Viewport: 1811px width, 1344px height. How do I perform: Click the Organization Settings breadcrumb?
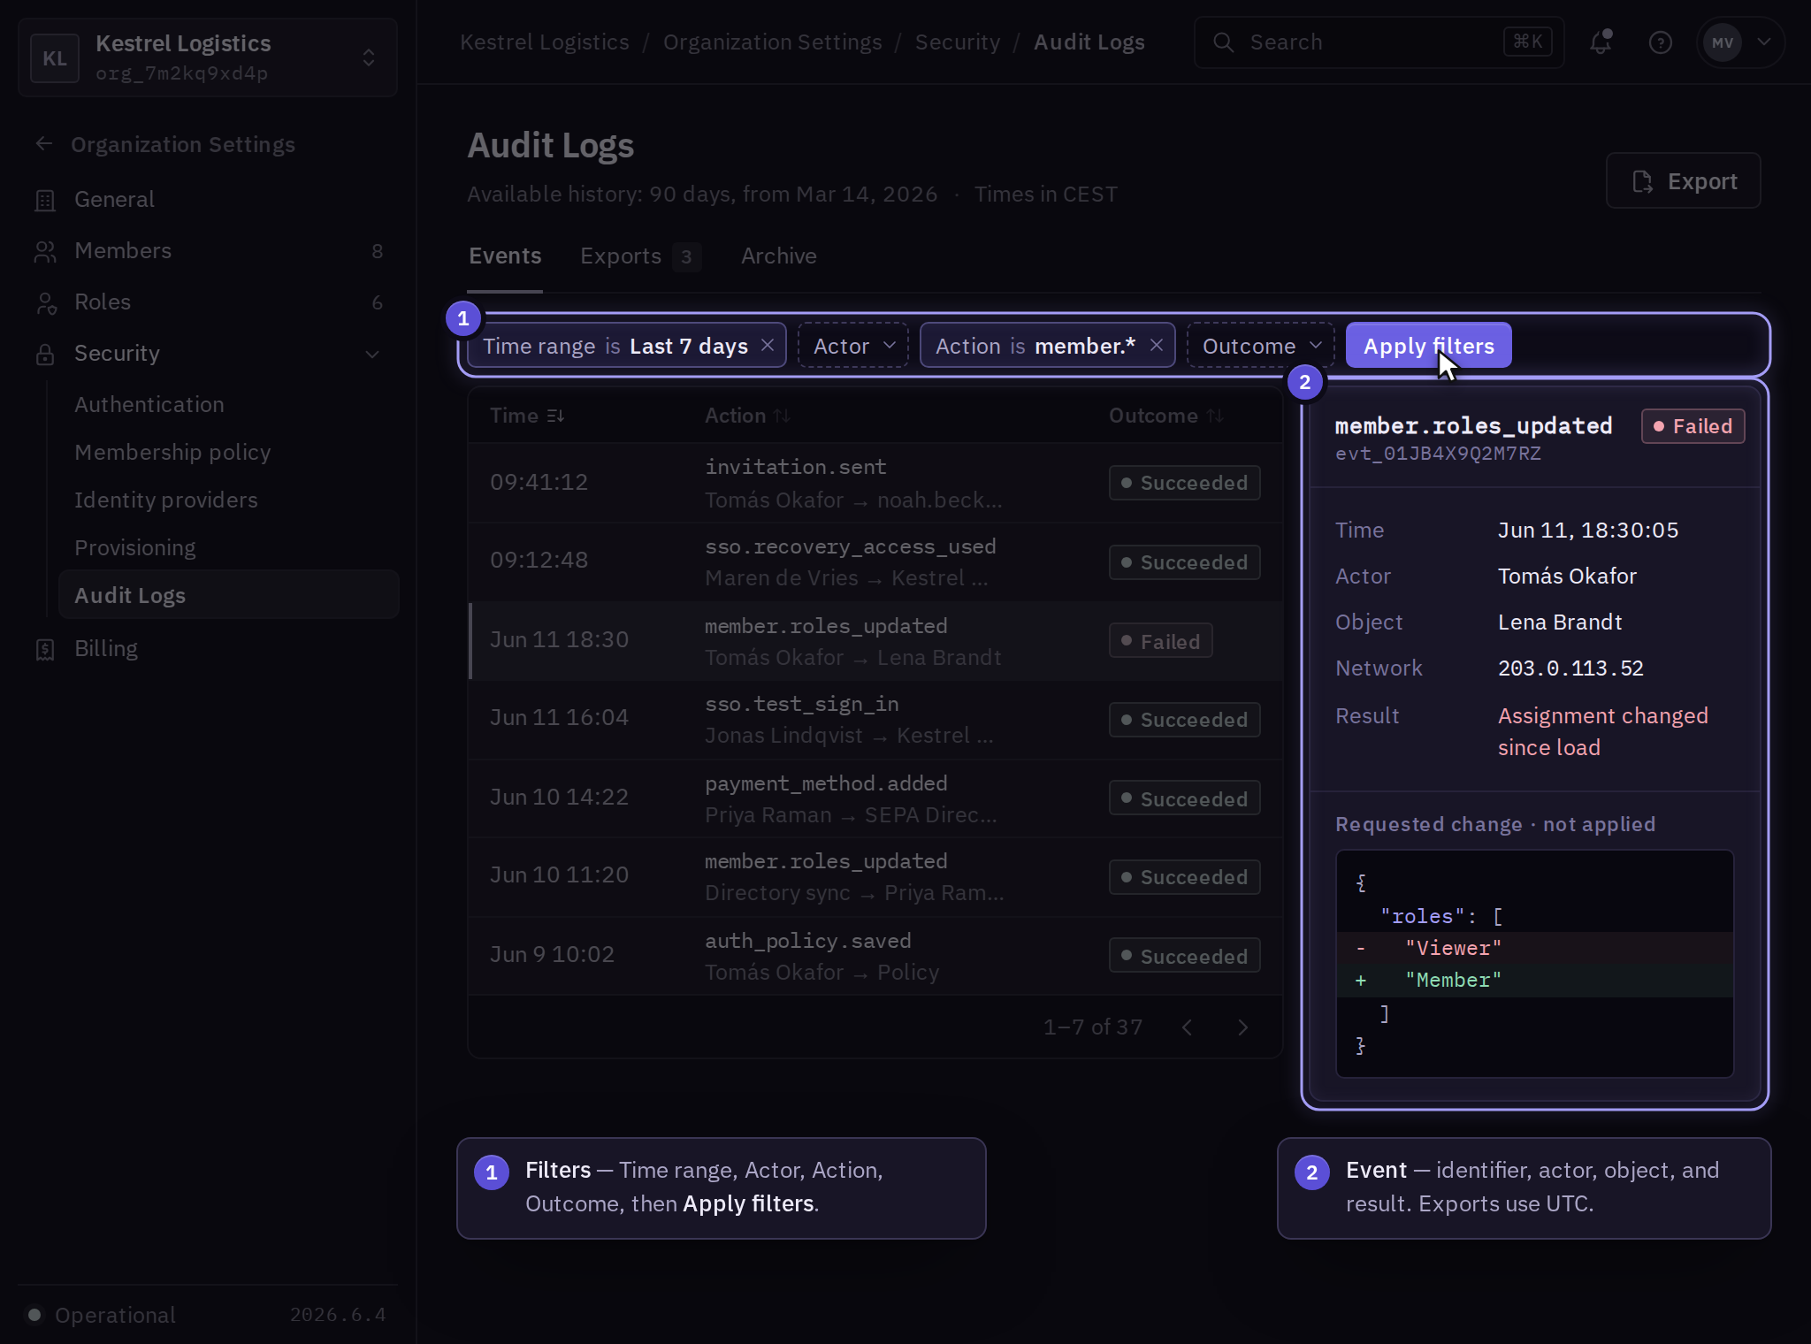point(772,42)
